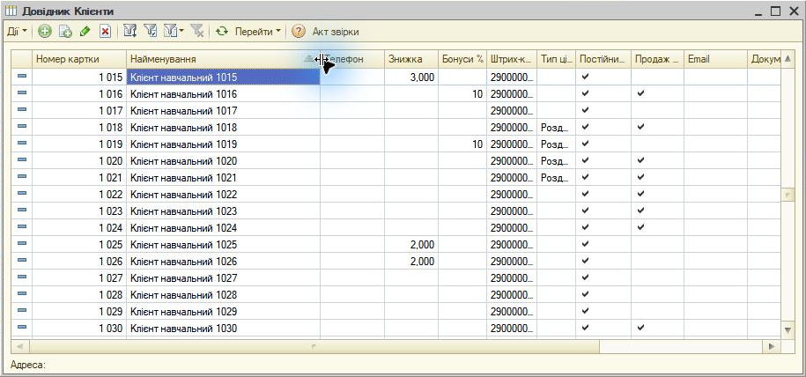Click row marker icon of client 1019
The image size is (806, 377).
point(22,143)
